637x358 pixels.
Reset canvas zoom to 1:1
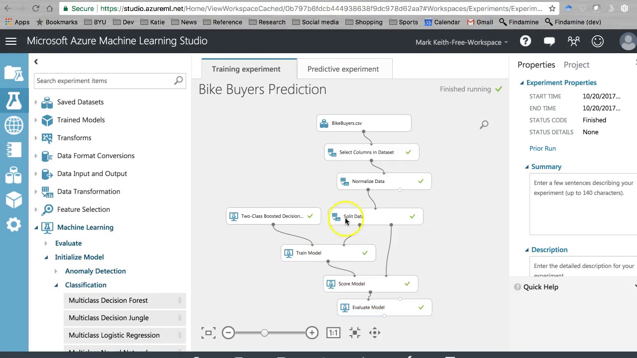click(333, 333)
